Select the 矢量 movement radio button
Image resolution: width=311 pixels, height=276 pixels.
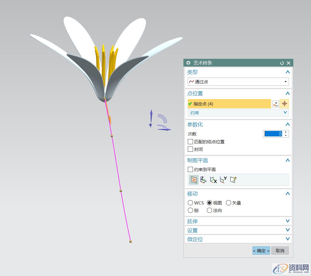[229, 203]
